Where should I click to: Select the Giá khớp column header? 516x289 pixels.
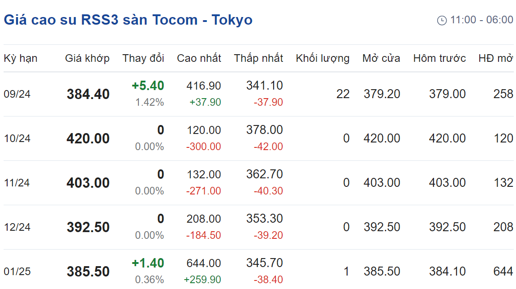(87, 58)
